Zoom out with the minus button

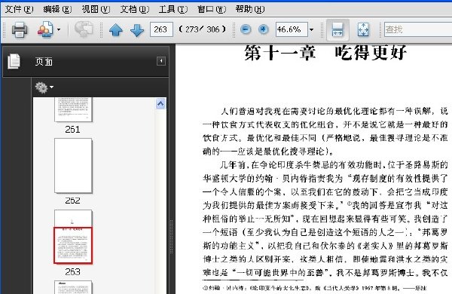(246, 29)
